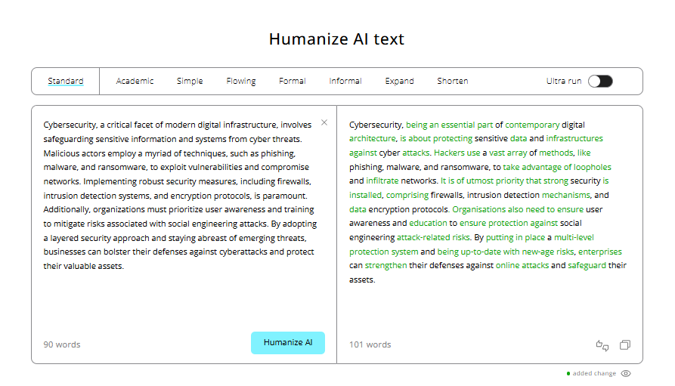Image resolution: width=675 pixels, height=386 pixels.
Task: Click the thumbs up/down feedback icon
Action: coord(602,345)
